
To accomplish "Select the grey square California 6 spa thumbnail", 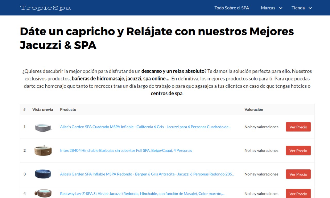I will pos(43,127).
